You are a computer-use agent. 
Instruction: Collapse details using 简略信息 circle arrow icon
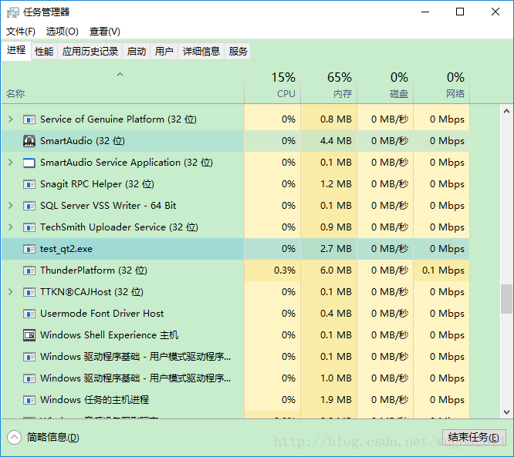pos(14,438)
